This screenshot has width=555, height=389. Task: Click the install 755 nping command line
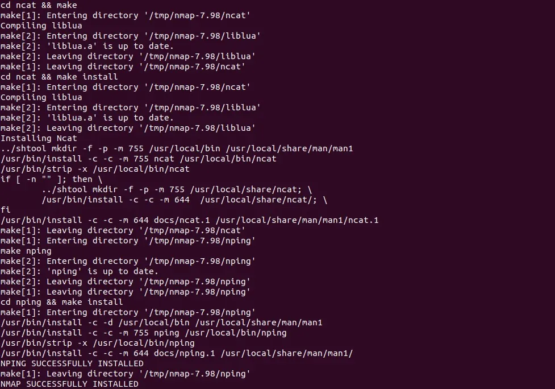pos(143,333)
